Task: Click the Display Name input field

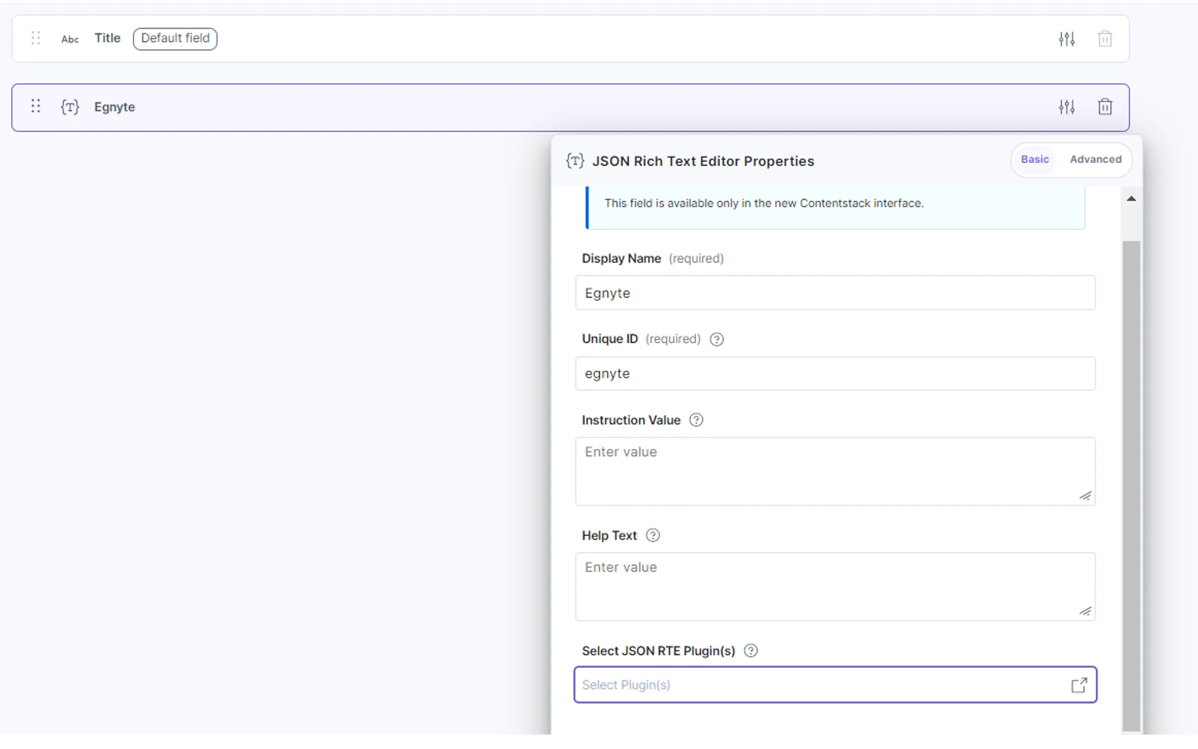Action: point(835,293)
